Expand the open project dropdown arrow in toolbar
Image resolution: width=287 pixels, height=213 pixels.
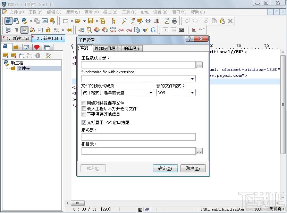(x=31, y=21)
